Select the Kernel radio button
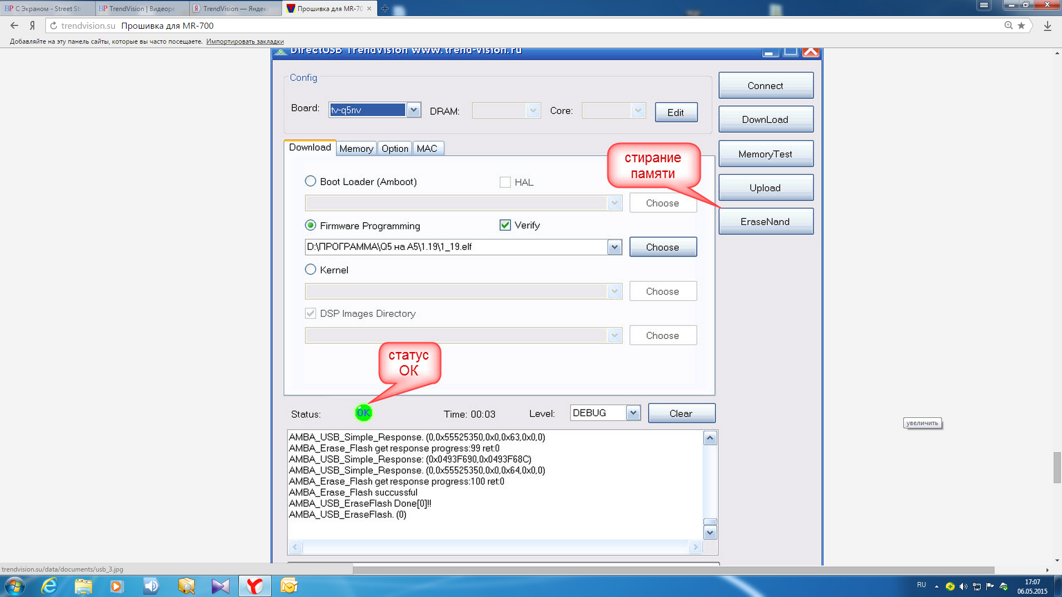This screenshot has width=1062, height=597. pyautogui.click(x=310, y=270)
